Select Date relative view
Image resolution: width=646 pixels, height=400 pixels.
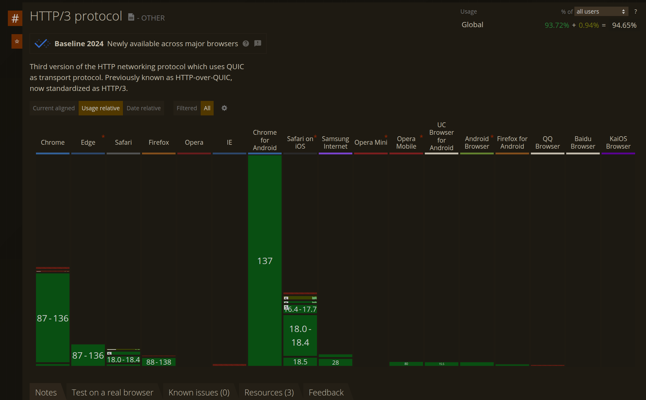[x=144, y=108]
